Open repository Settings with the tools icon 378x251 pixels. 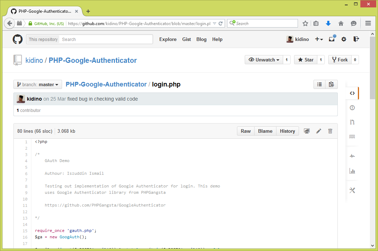point(352,190)
